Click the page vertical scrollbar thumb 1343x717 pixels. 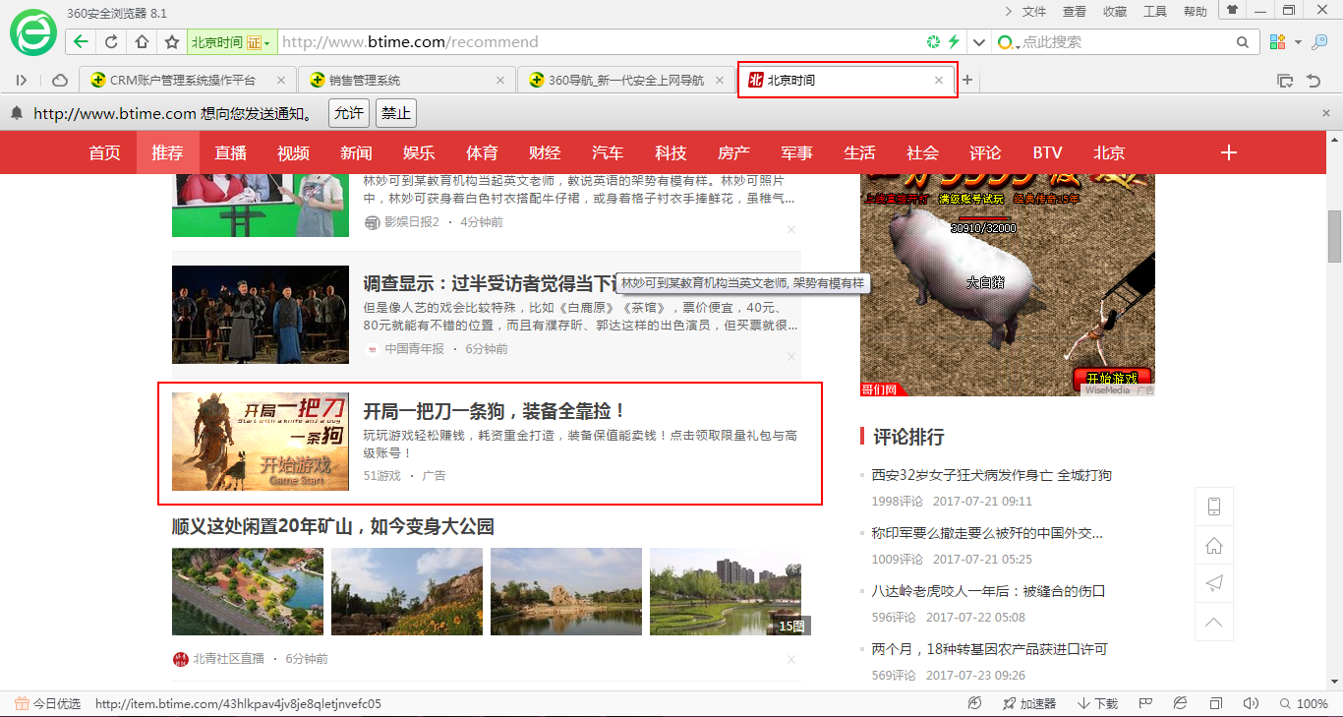coord(1334,236)
